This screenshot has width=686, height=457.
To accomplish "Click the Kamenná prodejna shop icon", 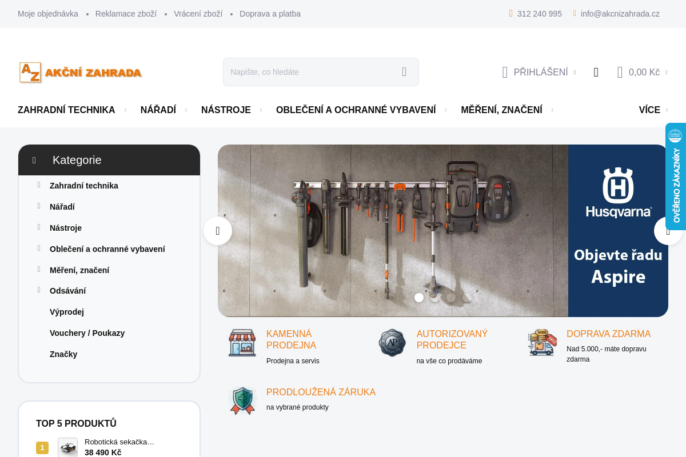I will pyautogui.click(x=242, y=343).
